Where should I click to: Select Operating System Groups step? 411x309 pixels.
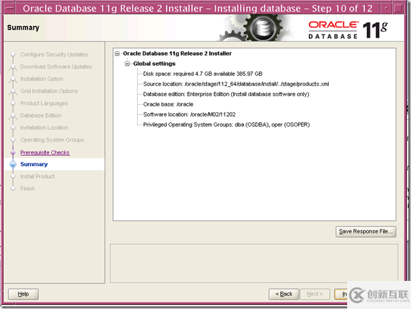click(x=52, y=140)
